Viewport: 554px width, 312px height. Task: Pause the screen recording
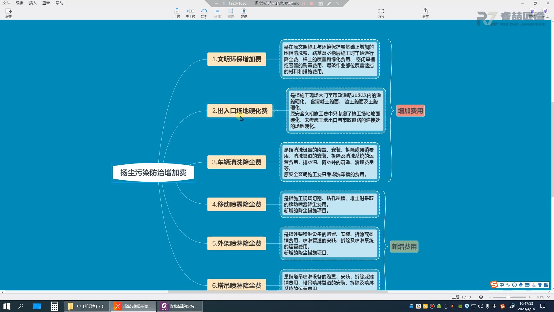pos(303,3)
